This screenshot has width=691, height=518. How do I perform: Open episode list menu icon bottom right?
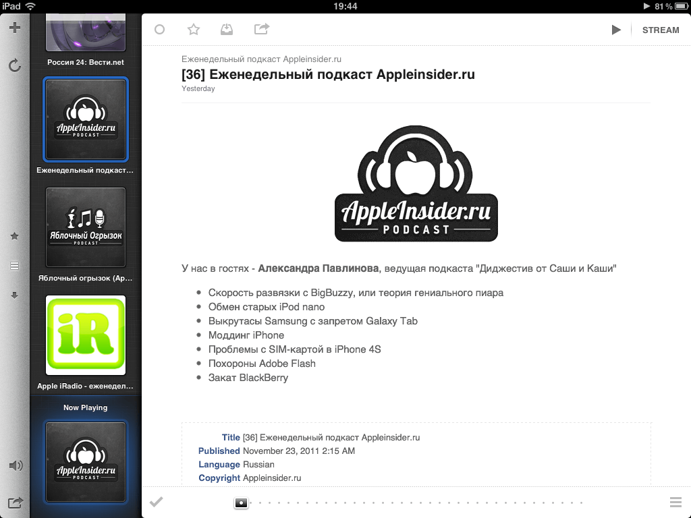[675, 502]
